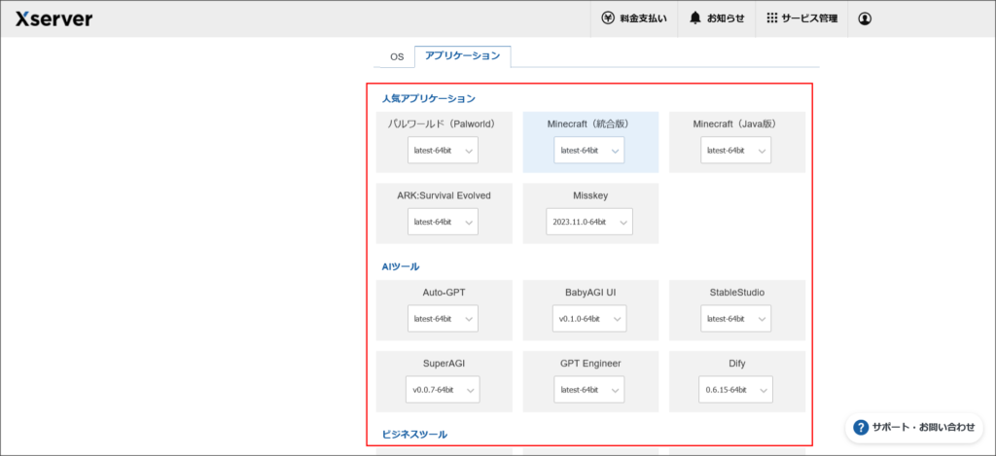Open サービス管理 menu
This screenshot has height=456, width=996.
pos(801,18)
